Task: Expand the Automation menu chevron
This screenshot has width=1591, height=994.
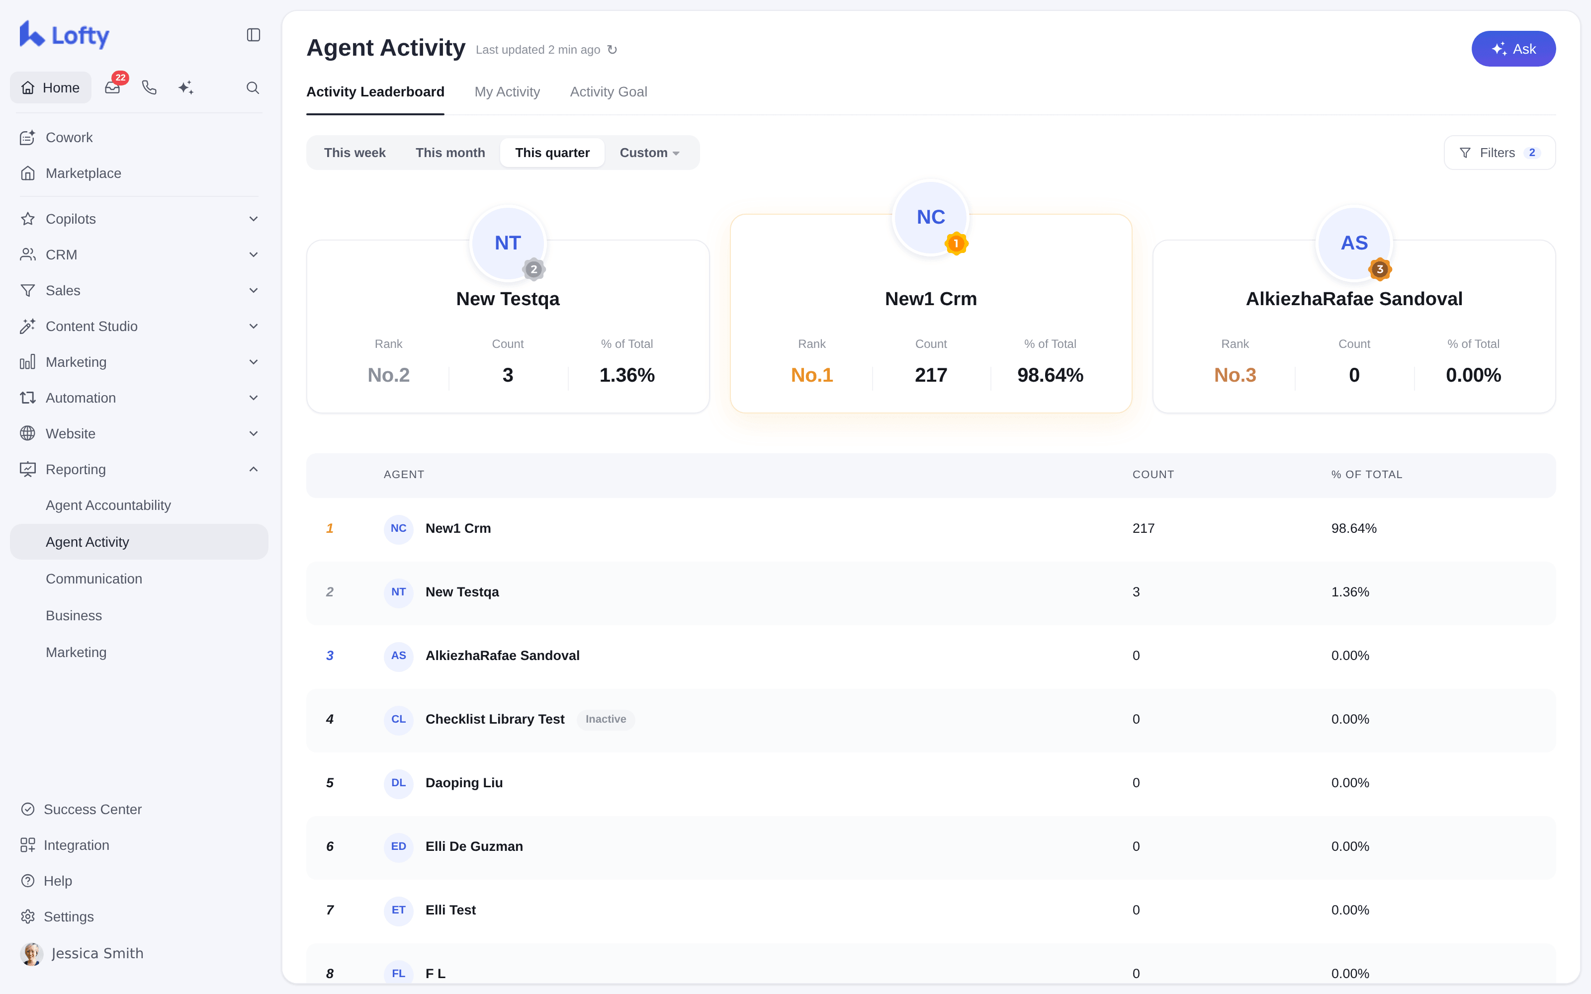Action: tap(253, 398)
